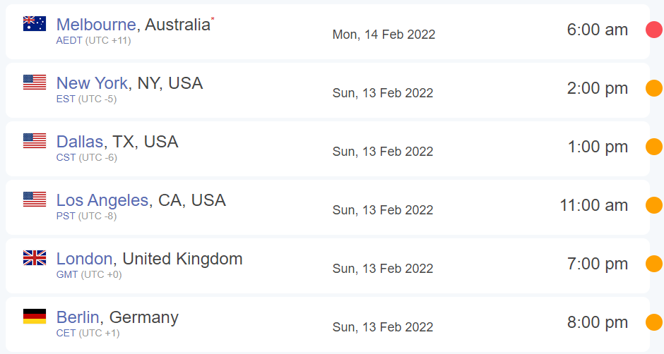
Task: Click the orange dot beside 11:00 am
Action: pyautogui.click(x=654, y=205)
